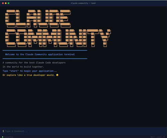The width and height of the screenshot is (167, 138).
Task: Click the green Connected status dot
Action: (3, 137)
